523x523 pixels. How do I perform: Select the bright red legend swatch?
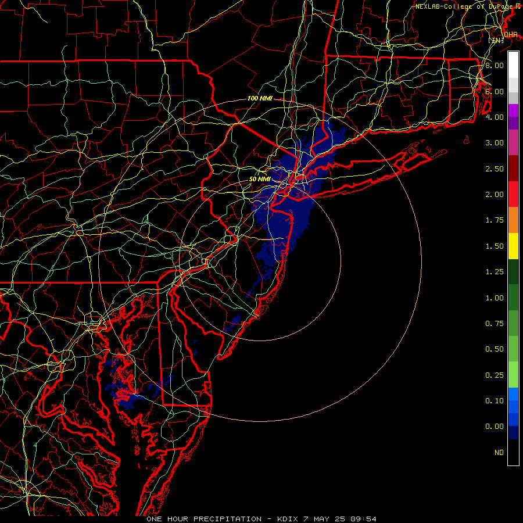[x=513, y=194]
